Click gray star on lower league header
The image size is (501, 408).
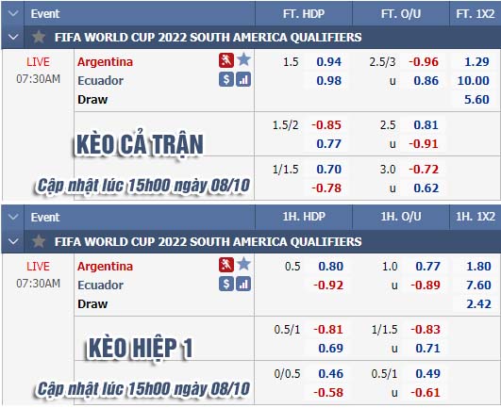[x=39, y=241]
